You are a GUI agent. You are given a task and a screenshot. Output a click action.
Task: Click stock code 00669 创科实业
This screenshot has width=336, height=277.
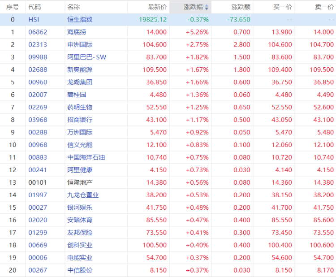point(38,245)
